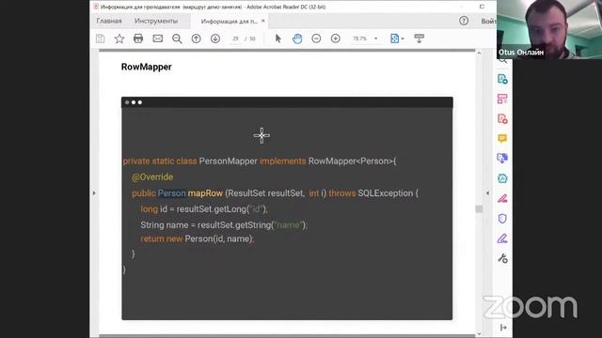Close the Информация для п... document tab
This screenshot has height=338, width=602.
click(x=263, y=21)
